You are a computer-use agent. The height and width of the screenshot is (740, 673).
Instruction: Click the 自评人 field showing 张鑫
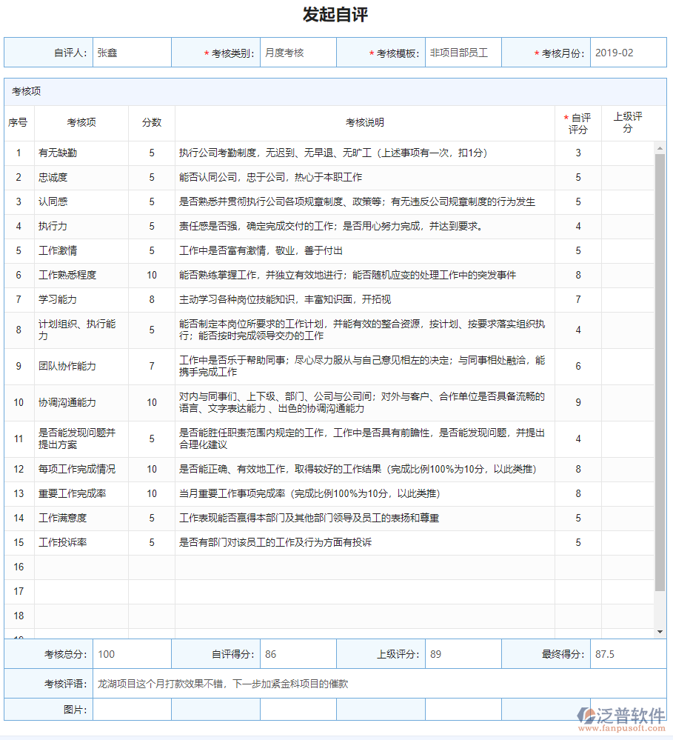(130, 51)
